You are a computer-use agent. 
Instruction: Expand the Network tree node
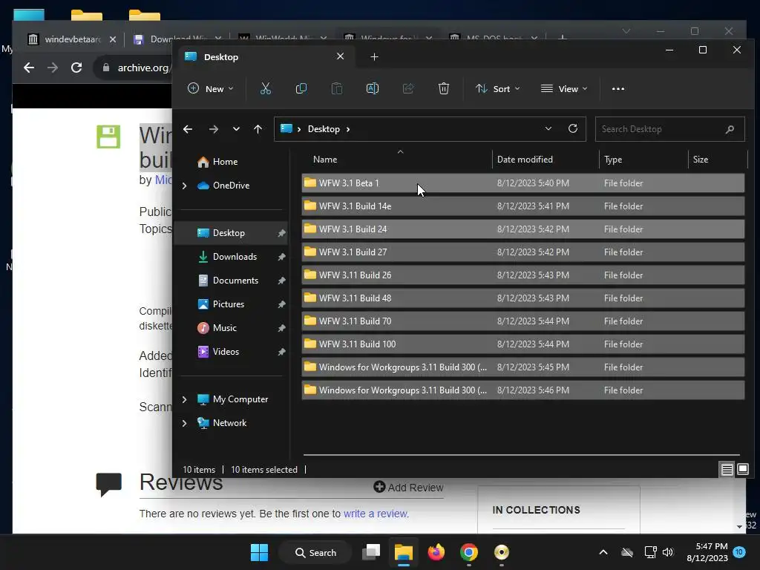pos(184,423)
